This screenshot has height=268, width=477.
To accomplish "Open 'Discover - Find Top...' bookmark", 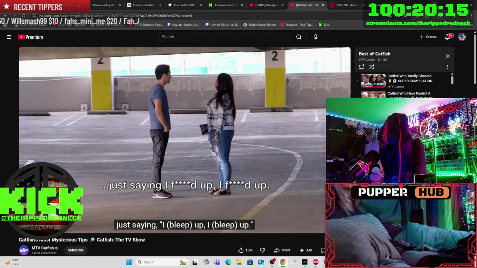I will point(297,25).
